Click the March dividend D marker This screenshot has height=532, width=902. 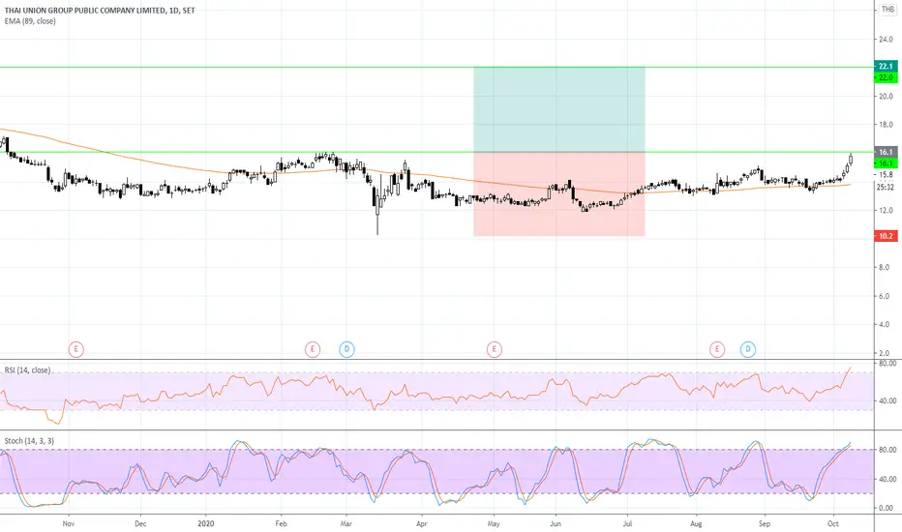pos(346,349)
